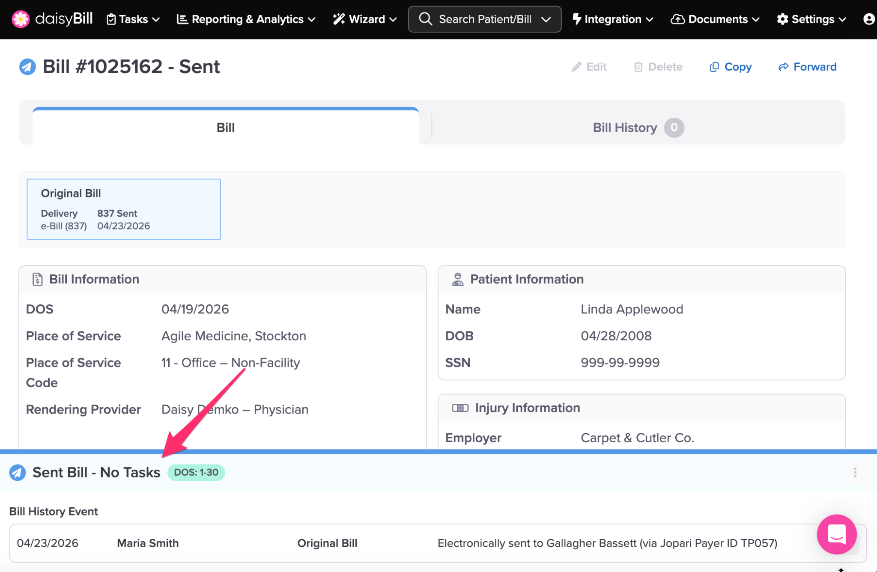This screenshot has width=877, height=572.
Task: Click the Patient Information person icon
Action: point(457,279)
